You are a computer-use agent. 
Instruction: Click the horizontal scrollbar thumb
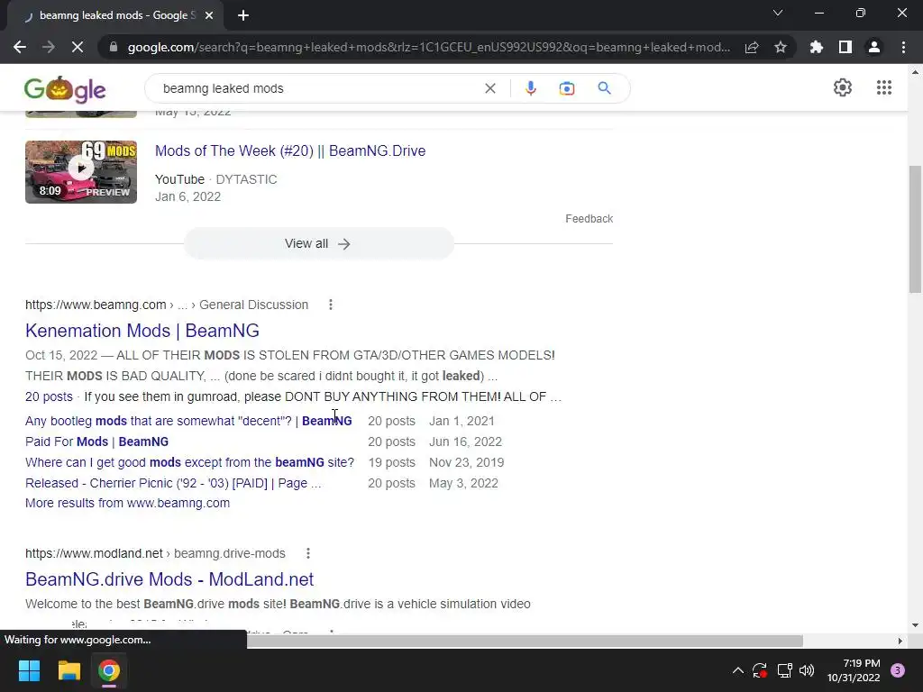point(525,641)
